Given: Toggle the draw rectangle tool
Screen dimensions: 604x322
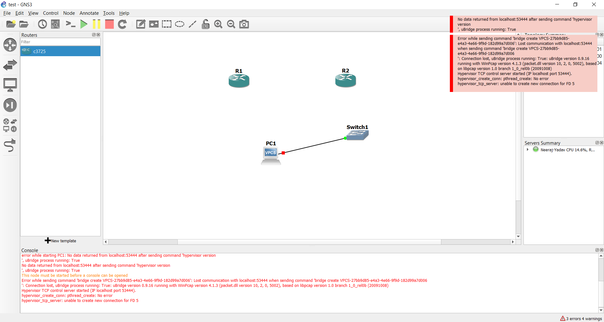Looking at the screenshot, I should (x=166, y=24).
